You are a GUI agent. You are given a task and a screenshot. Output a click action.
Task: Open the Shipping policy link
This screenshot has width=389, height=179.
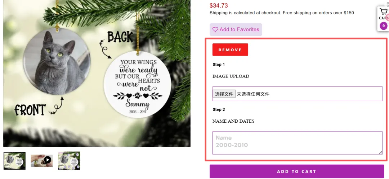(218, 13)
